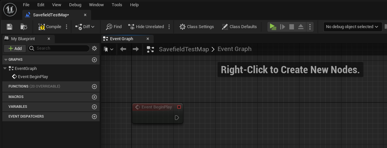Open My Blueprint settings gear
387x148 pixels.
click(94, 48)
